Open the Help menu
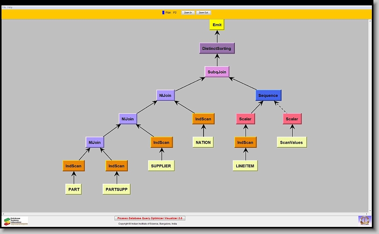Screen dimensions: 379x234 click(x=10, y=7)
